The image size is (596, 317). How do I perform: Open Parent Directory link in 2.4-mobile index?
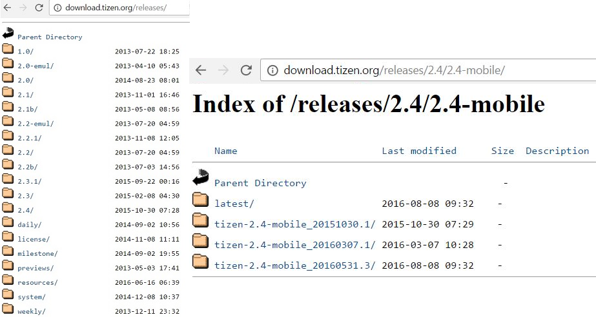click(x=260, y=183)
